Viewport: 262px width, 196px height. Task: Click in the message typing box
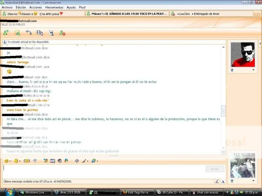[x=103, y=171]
